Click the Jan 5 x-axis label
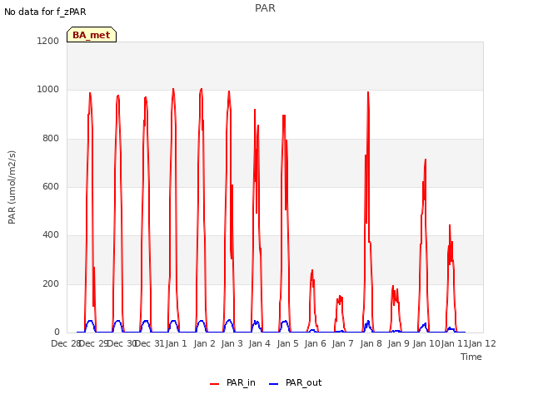The width and height of the screenshot is (533, 399). pyautogui.click(x=287, y=343)
